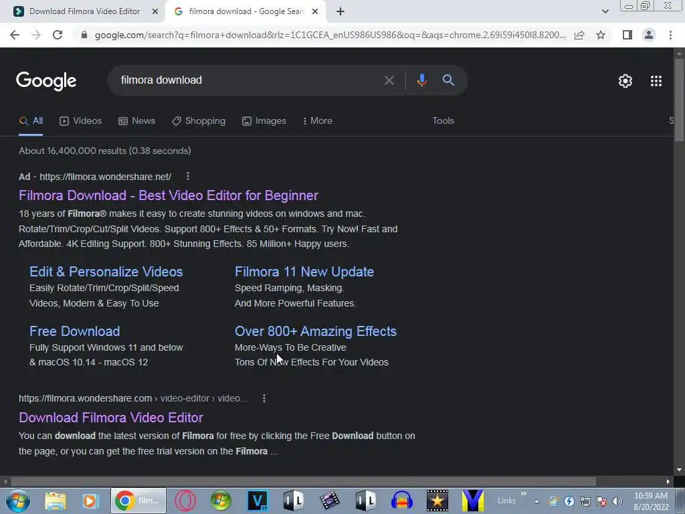Open the yellow V app in taskbar
Screen dimensions: 685x514
473,501
